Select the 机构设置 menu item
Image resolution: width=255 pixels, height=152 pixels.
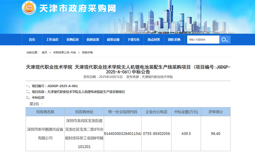[93, 40]
